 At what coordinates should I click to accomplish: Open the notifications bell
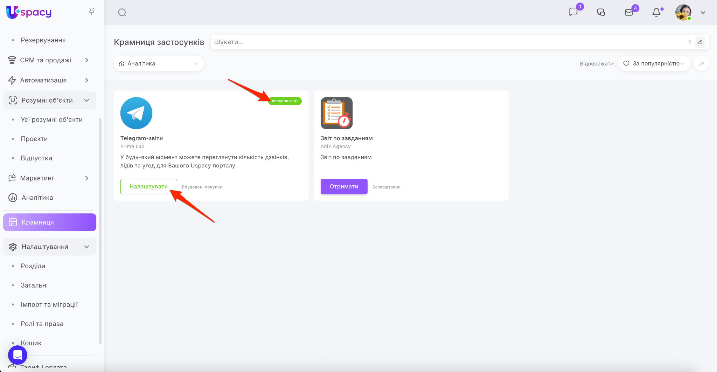[x=656, y=13]
